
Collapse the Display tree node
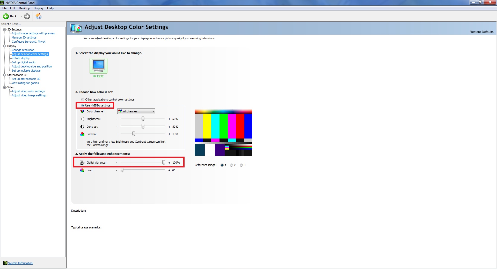(4, 46)
